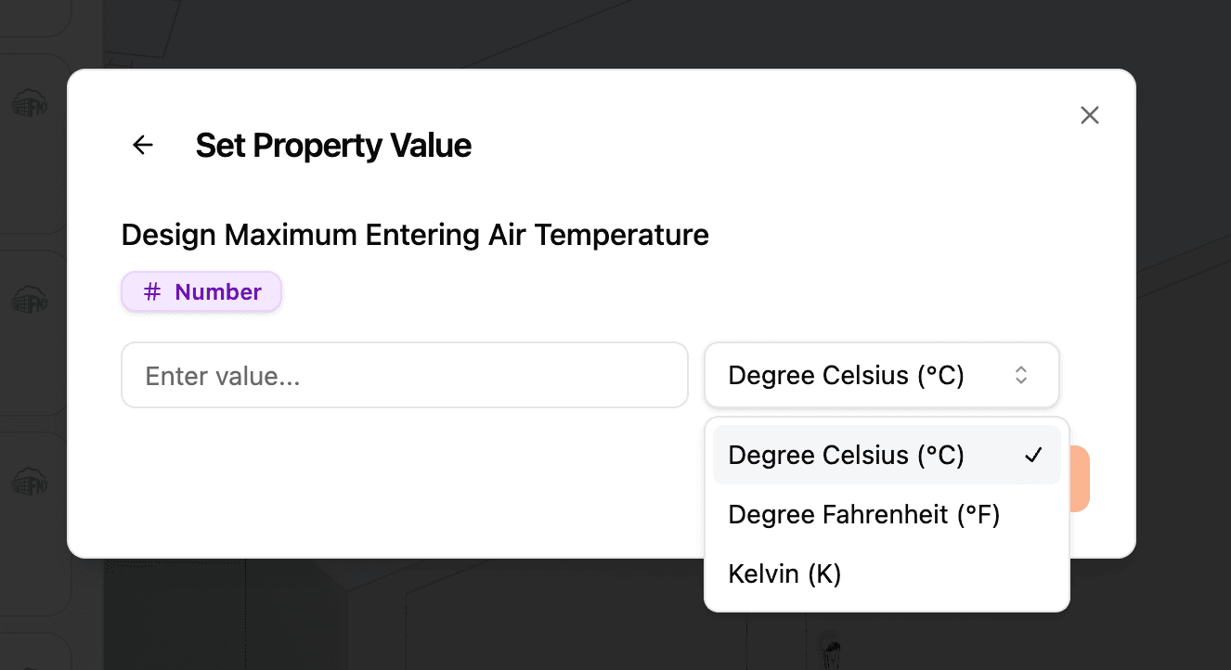Keep Degree Celsius as the selected unit
1231x670 pixels.
point(845,455)
